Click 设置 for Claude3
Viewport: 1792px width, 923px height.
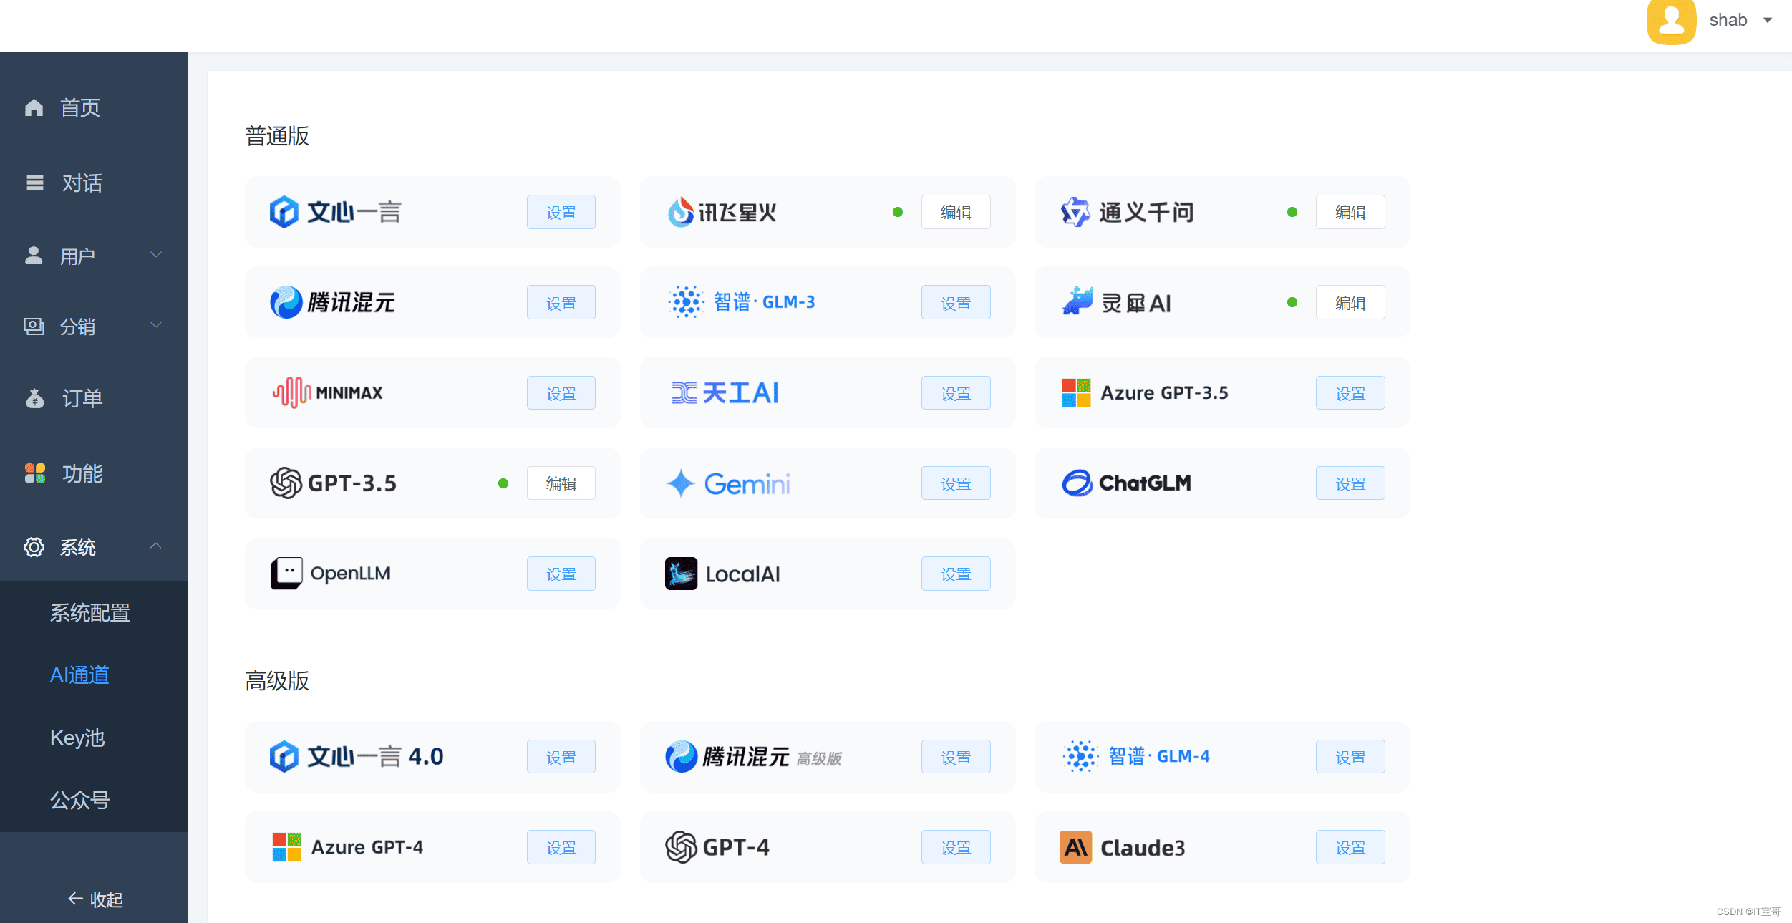[x=1350, y=847]
